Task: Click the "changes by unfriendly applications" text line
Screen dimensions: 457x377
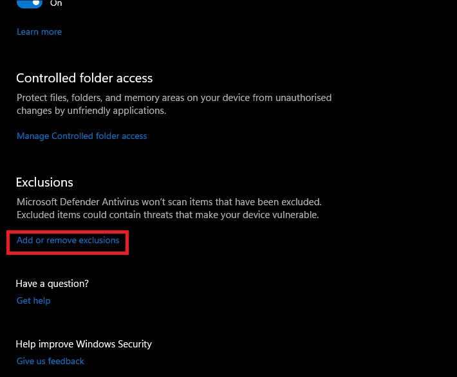Action: [x=91, y=110]
